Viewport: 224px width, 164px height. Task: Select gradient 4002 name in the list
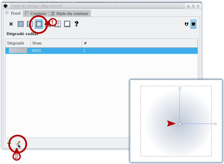tap(37, 51)
